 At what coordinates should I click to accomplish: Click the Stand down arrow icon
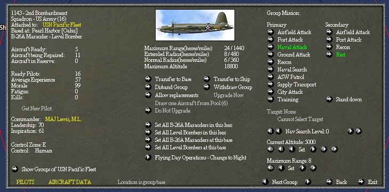coord(329,99)
